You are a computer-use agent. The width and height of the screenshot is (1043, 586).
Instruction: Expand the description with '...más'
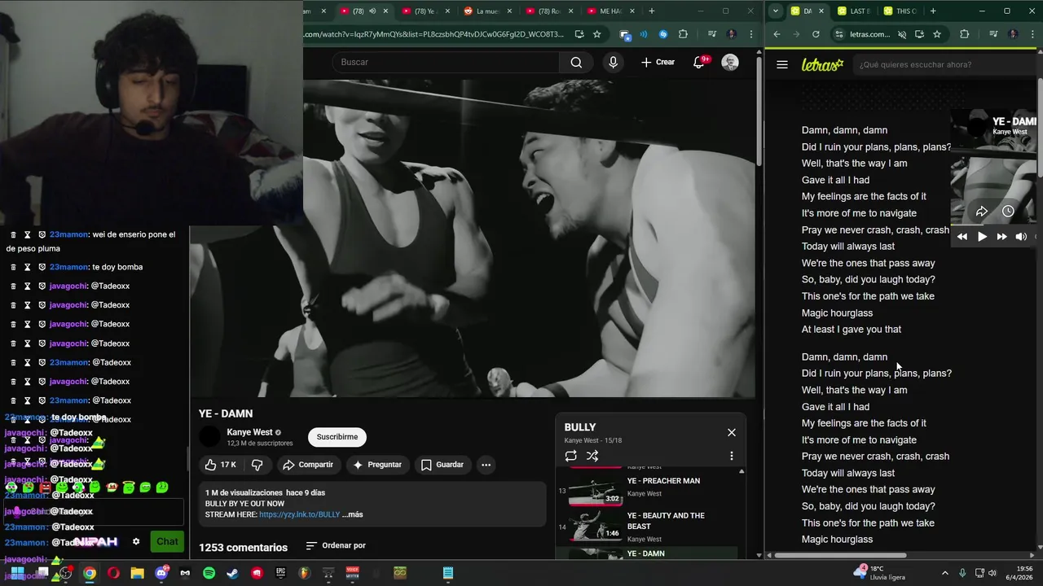[353, 514]
